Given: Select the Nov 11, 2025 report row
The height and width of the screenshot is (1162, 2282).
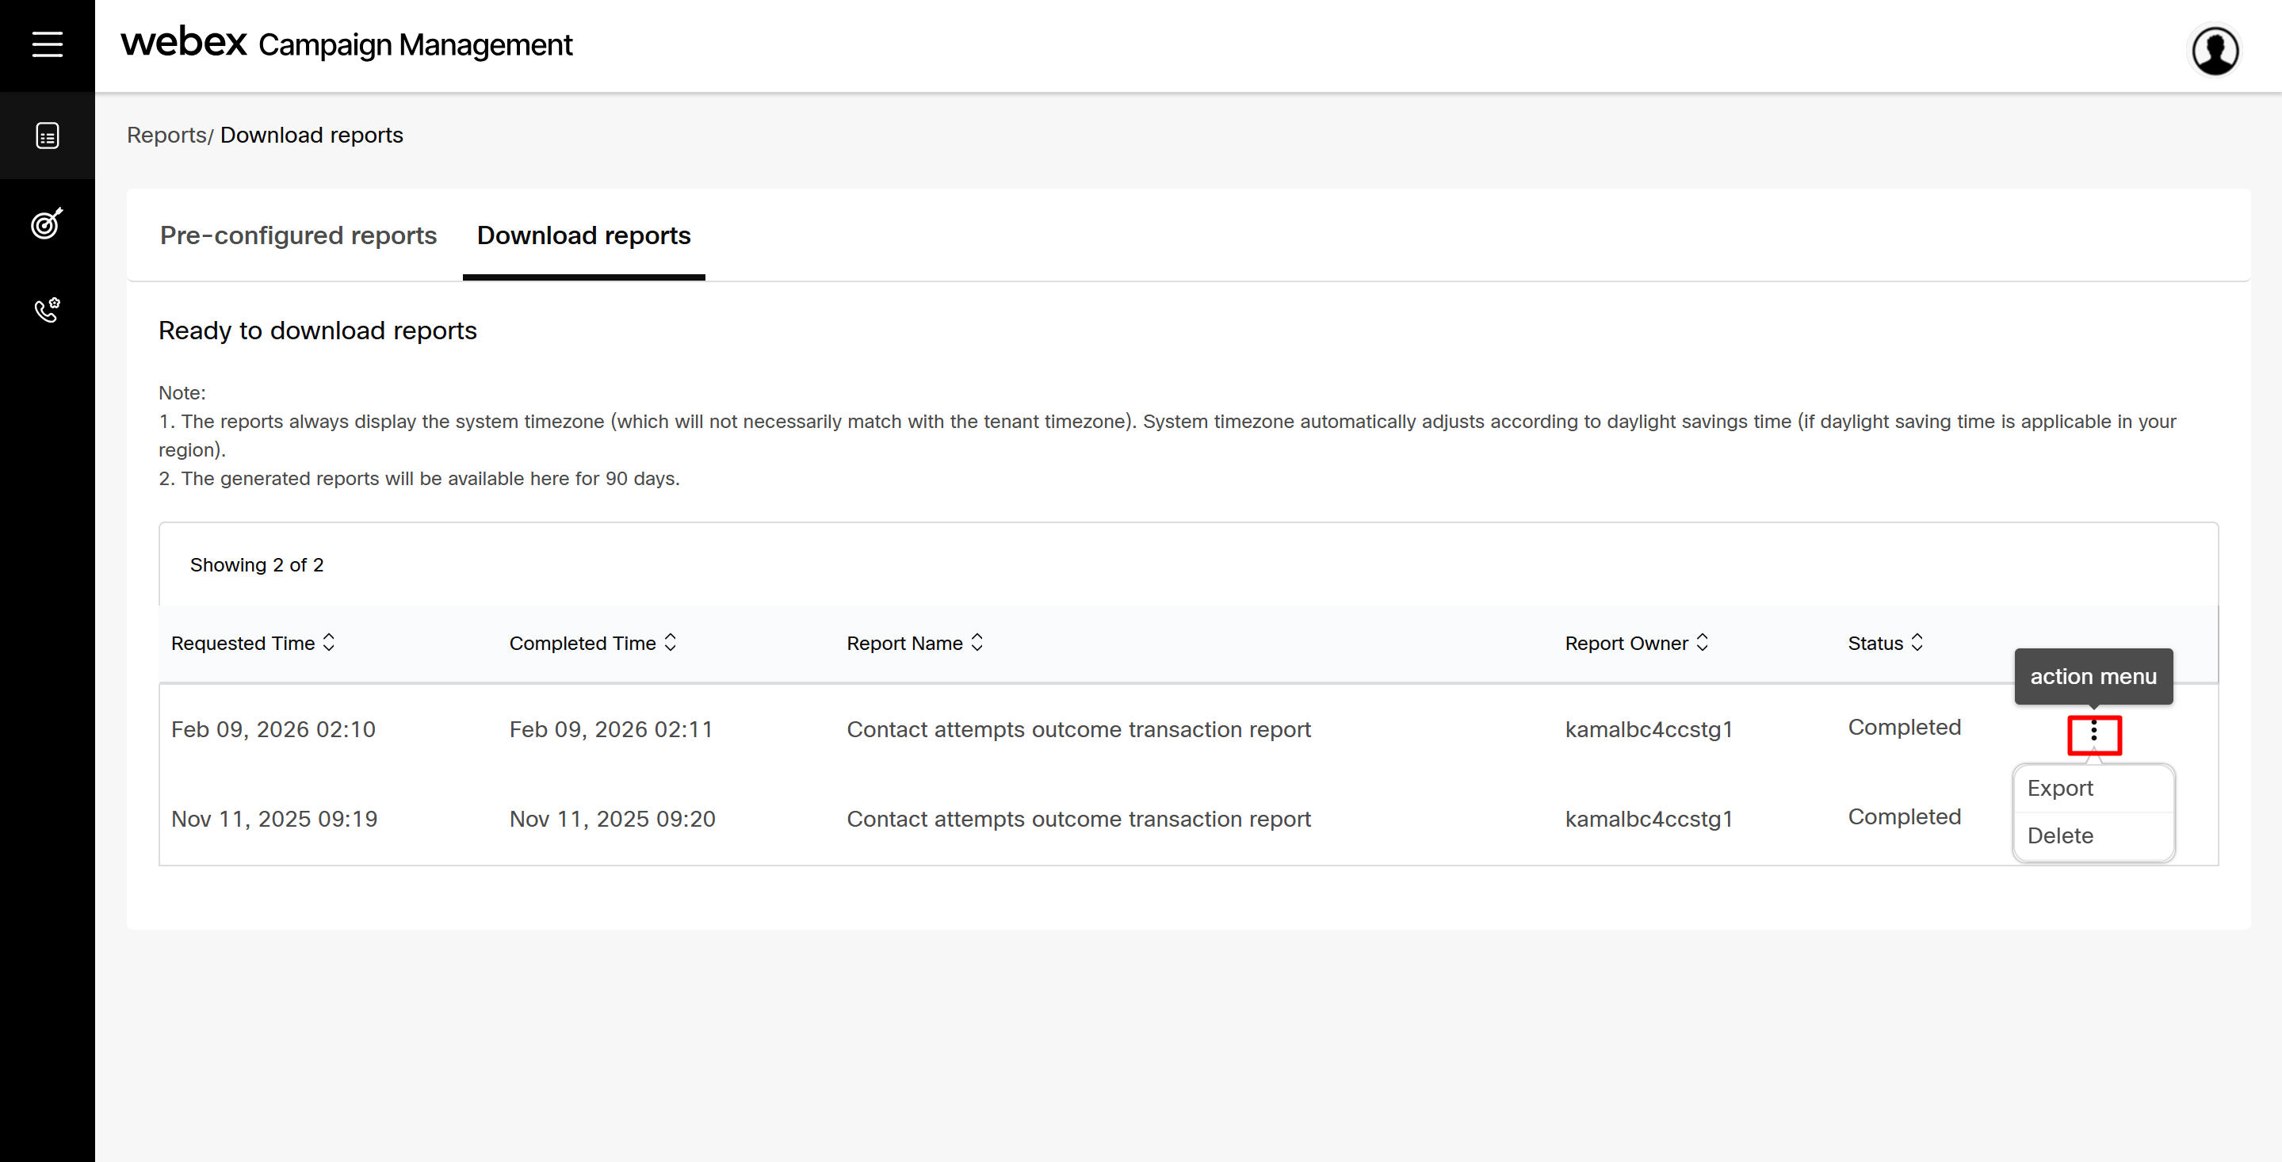Looking at the screenshot, I should 1078,820.
